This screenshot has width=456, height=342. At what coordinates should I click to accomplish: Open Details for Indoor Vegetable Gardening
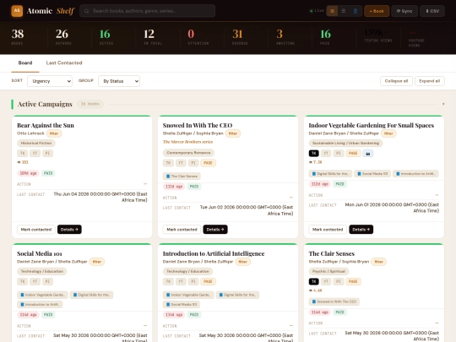(361, 230)
